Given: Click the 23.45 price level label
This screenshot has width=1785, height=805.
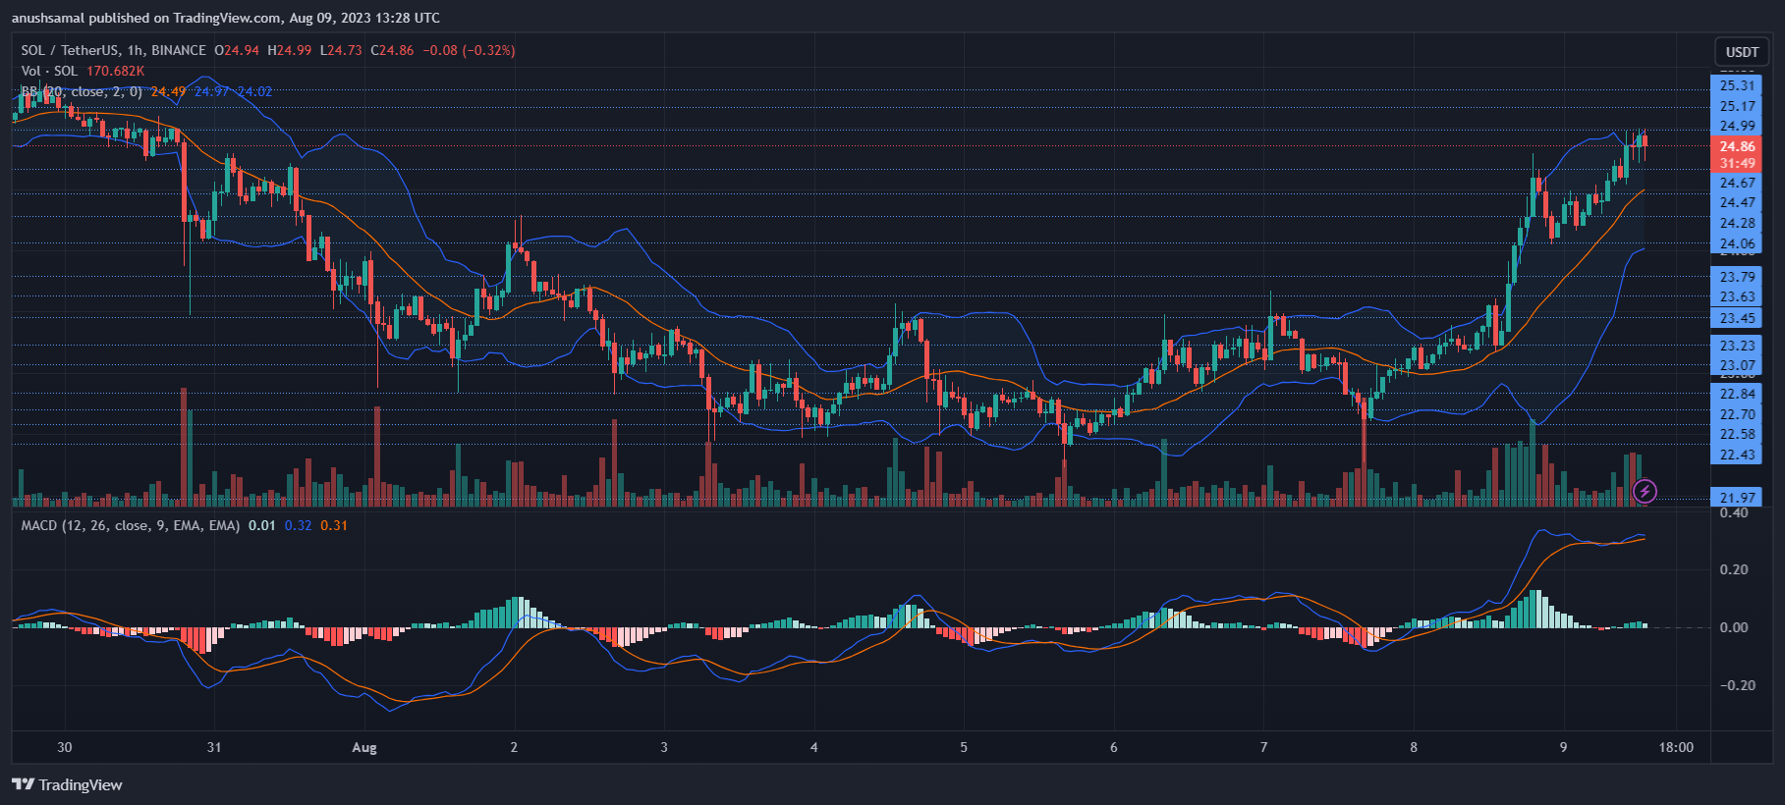Looking at the screenshot, I should pyautogui.click(x=1737, y=318).
